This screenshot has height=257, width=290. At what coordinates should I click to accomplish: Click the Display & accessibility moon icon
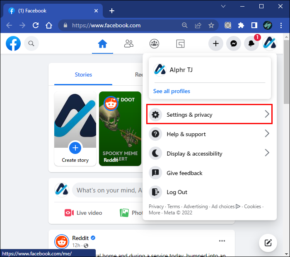(155, 154)
